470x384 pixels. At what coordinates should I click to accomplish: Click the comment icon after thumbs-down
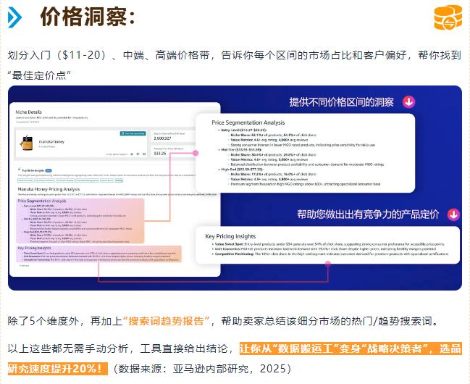(143, 153)
